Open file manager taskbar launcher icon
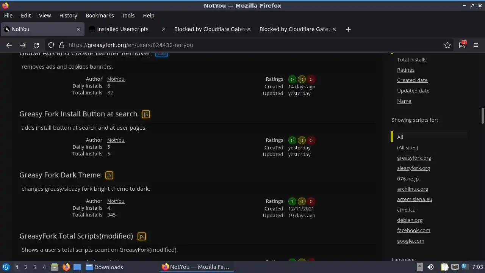This screenshot has width=485, height=273. coord(55,267)
